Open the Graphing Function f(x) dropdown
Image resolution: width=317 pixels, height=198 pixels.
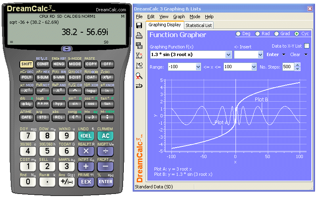tap(228, 54)
